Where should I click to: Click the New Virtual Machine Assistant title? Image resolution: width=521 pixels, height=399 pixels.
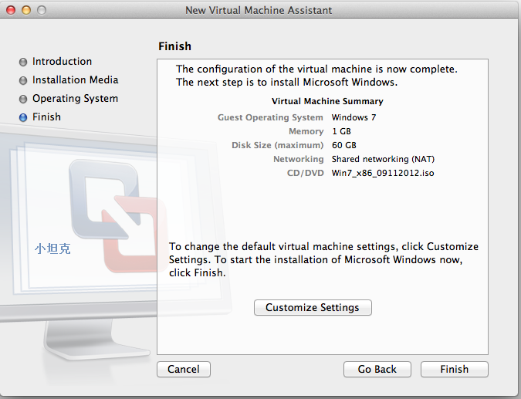point(259,10)
